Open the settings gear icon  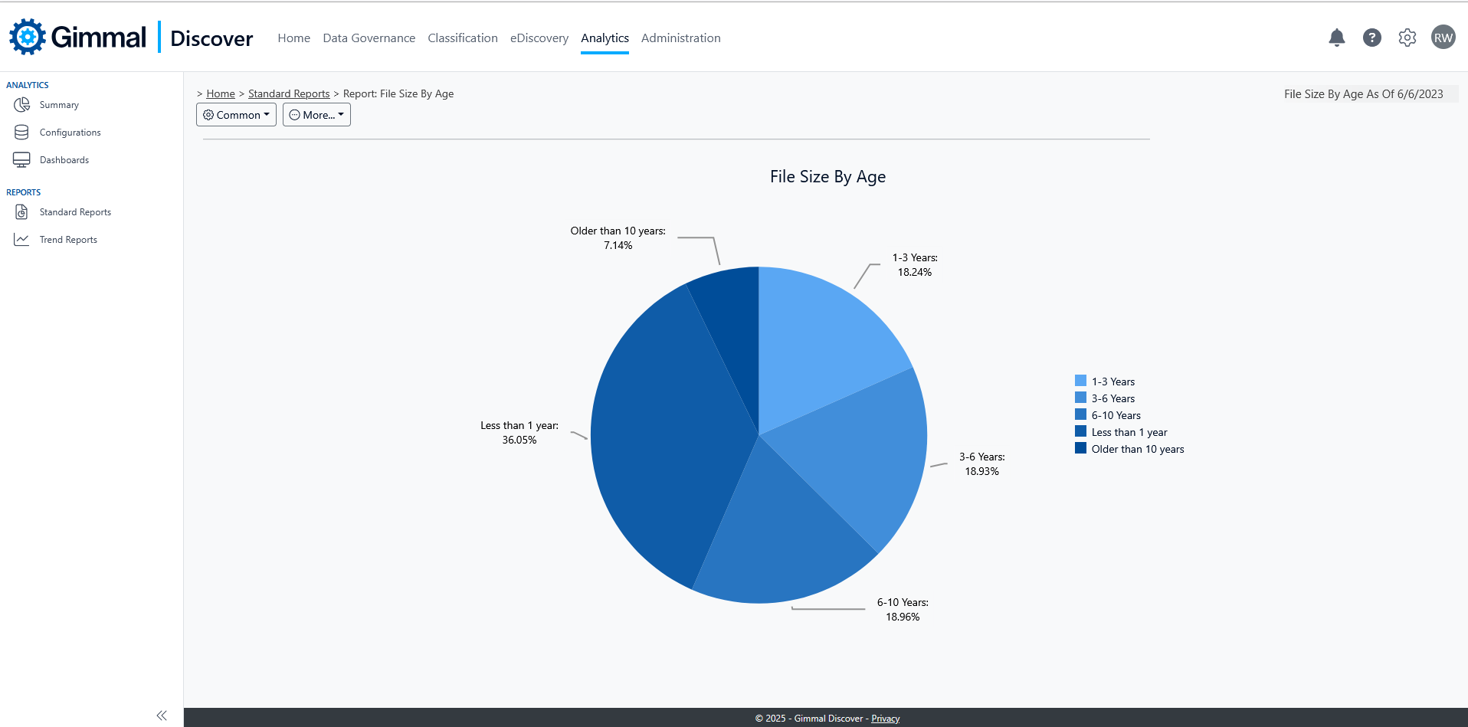click(1407, 38)
